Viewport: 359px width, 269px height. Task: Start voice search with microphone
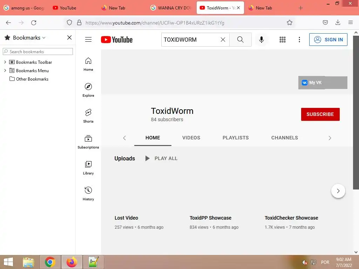pyautogui.click(x=261, y=40)
